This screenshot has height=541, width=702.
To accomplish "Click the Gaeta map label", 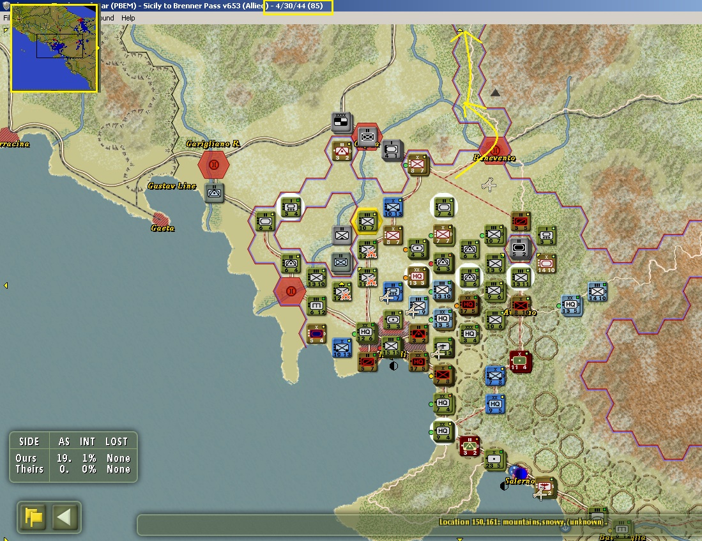I will pyautogui.click(x=162, y=228).
